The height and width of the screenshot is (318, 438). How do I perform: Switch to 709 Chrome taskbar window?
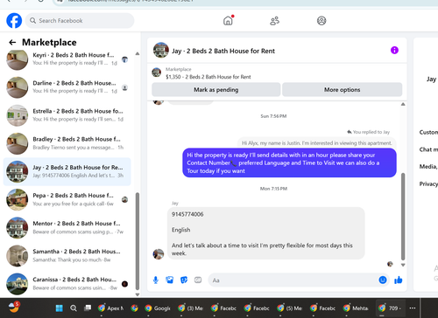click(390, 308)
